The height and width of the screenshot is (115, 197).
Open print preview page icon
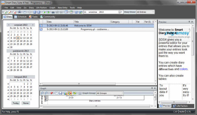[x=25, y=12]
